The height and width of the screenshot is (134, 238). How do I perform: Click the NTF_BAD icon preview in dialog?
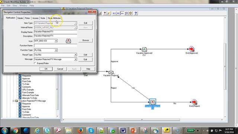68,41
